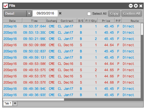146x110 pixels.
Task: Tick the Select All checkbox
Action: point(89,14)
